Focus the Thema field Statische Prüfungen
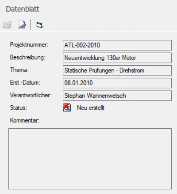The width and height of the screenshot is (177, 194). (117, 71)
